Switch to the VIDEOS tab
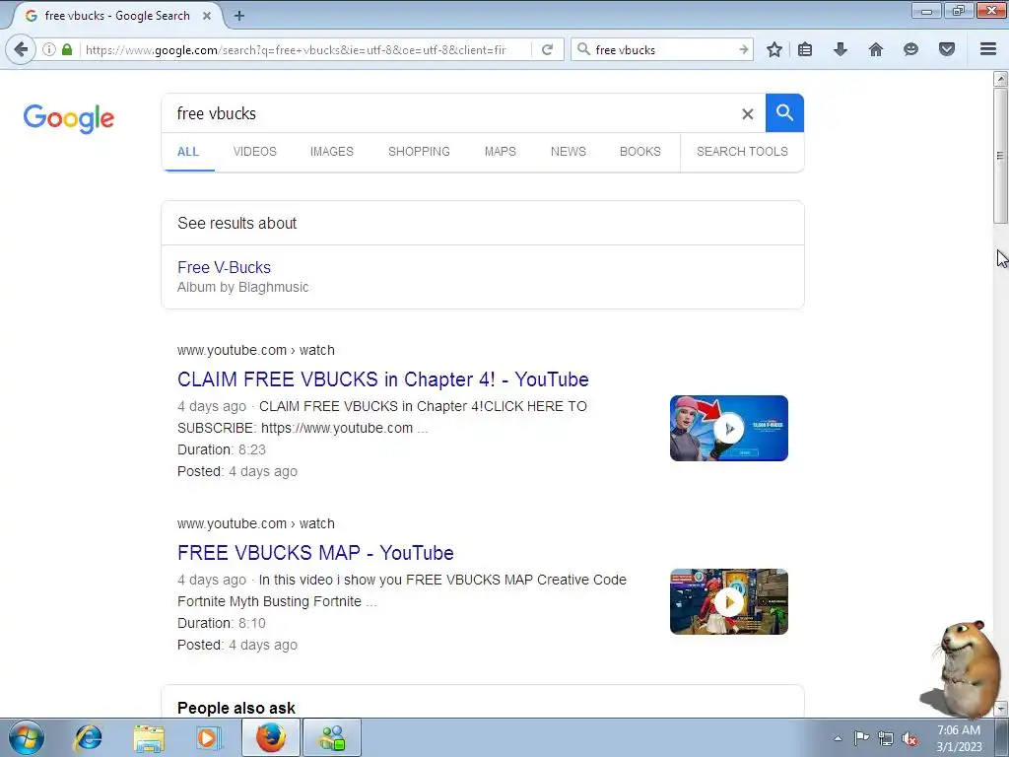This screenshot has height=757, width=1009. coord(255,152)
